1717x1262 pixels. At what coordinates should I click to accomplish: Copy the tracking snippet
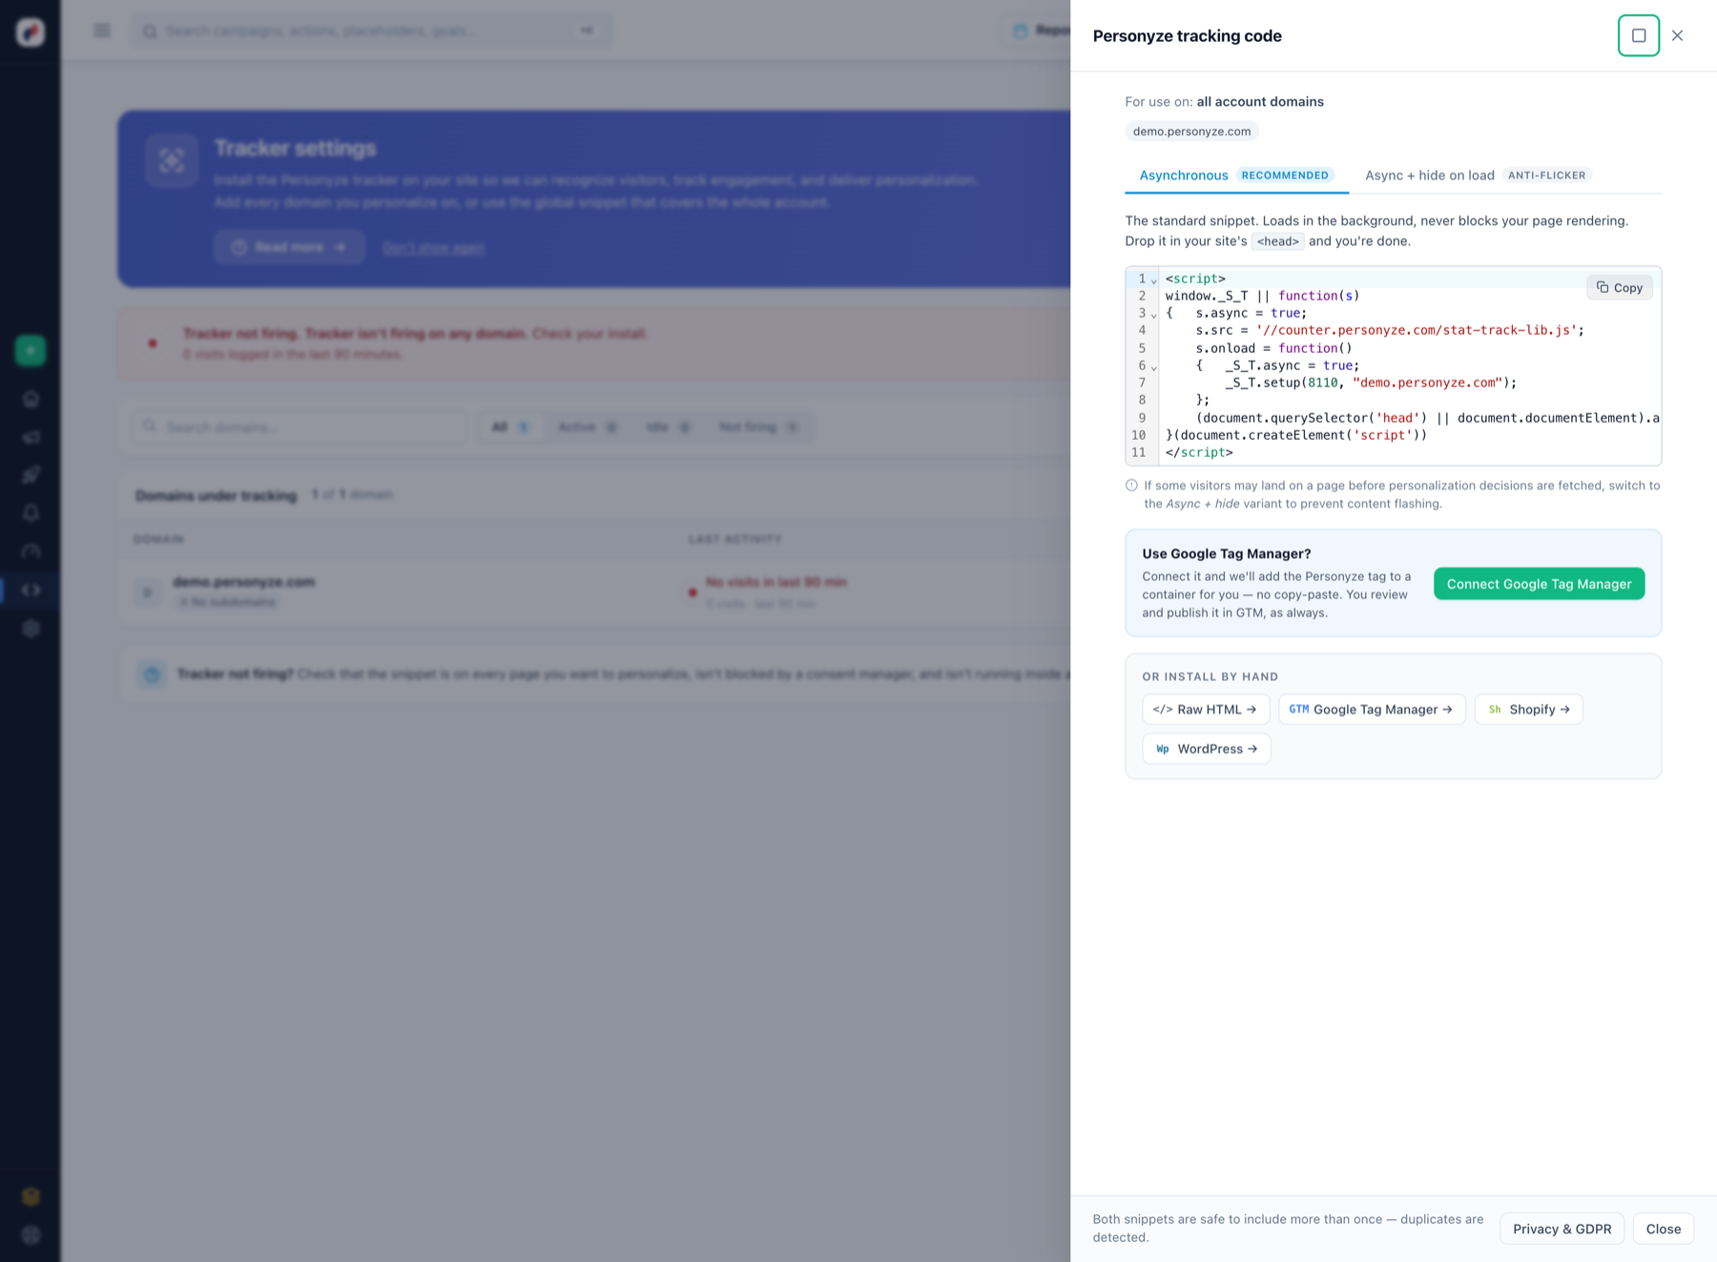[x=1620, y=287]
